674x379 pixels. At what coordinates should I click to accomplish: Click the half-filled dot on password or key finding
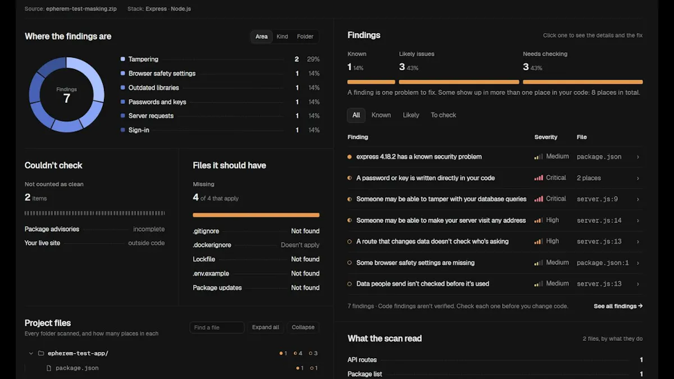(x=350, y=178)
